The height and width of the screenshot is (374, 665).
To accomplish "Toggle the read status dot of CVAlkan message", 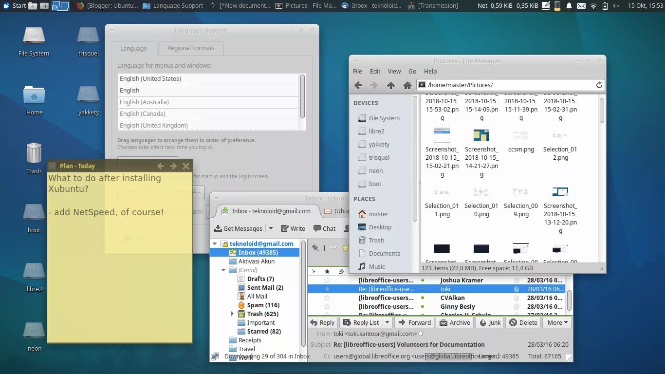I will pyautogui.click(x=423, y=298).
